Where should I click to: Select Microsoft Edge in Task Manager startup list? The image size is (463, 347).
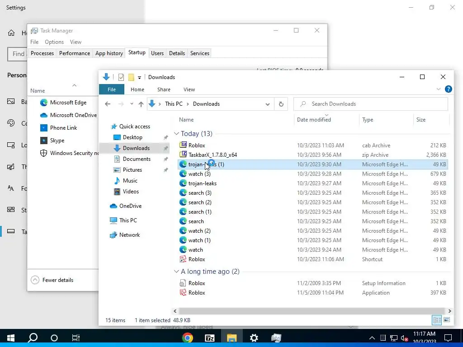69,103
